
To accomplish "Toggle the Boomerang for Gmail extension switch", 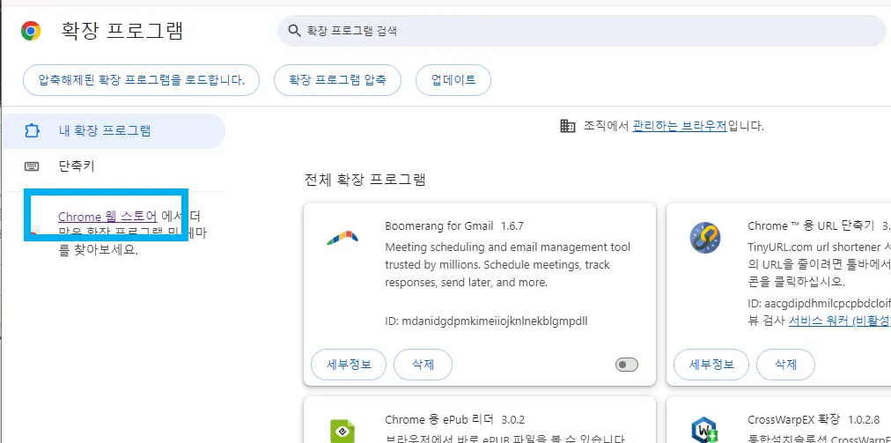I will tap(627, 365).
